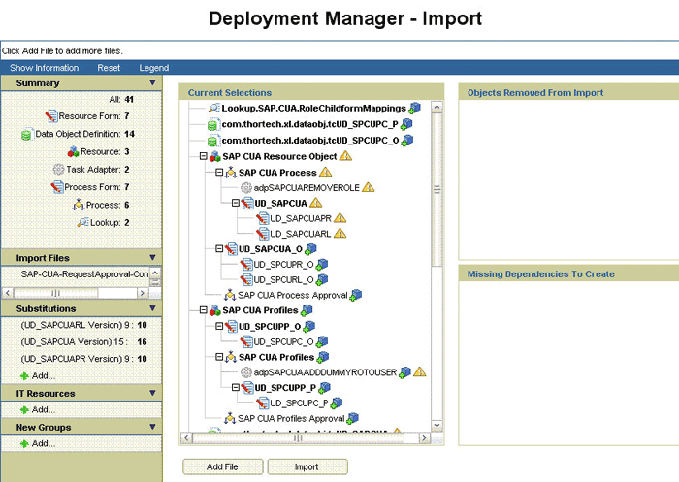Click right arrow of Current Selections horizontal scrollbar
This screenshot has height=482, width=679.
pyautogui.click(x=424, y=438)
